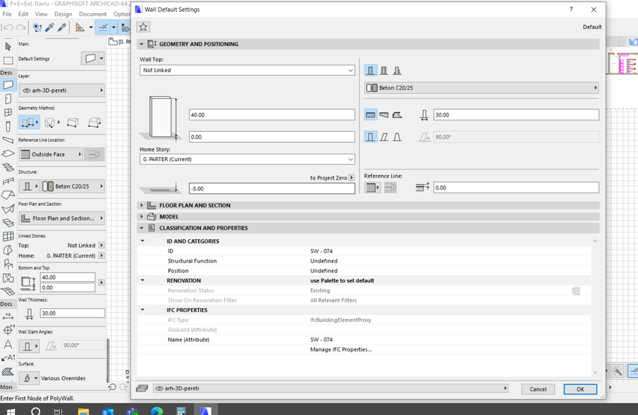
Task: Select the Window tool in the toolbox
Action: (x=8, y=112)
